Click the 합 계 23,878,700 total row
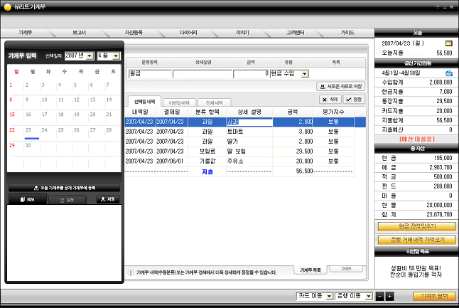The width and height of the screenshot is (459, 308). [x=417, y=215]
